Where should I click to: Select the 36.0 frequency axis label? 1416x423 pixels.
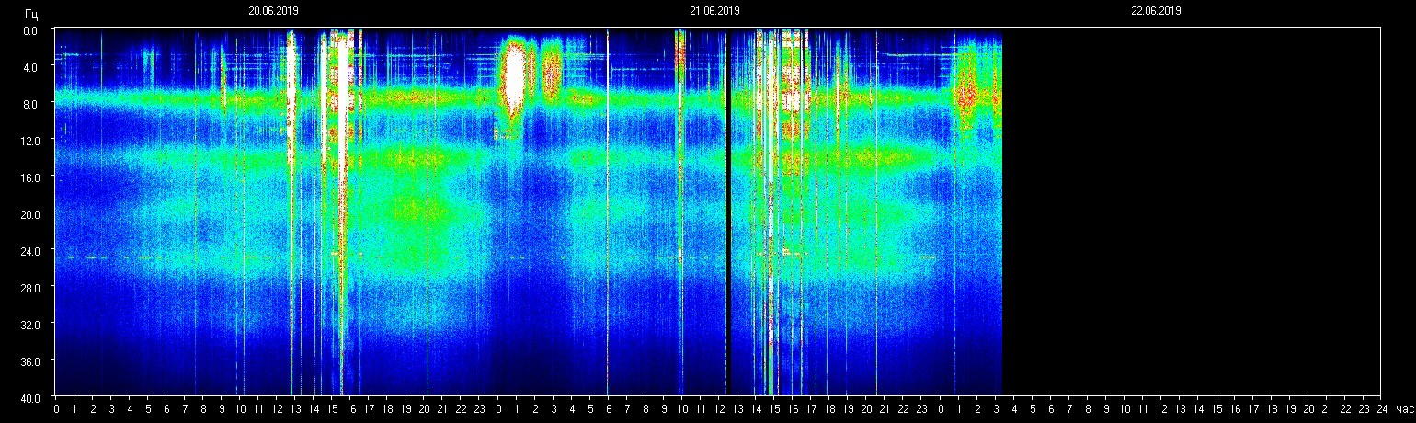click(x=30, y=360)
